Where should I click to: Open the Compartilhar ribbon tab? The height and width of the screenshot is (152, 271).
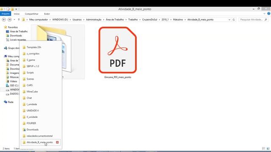coord(31,14)
